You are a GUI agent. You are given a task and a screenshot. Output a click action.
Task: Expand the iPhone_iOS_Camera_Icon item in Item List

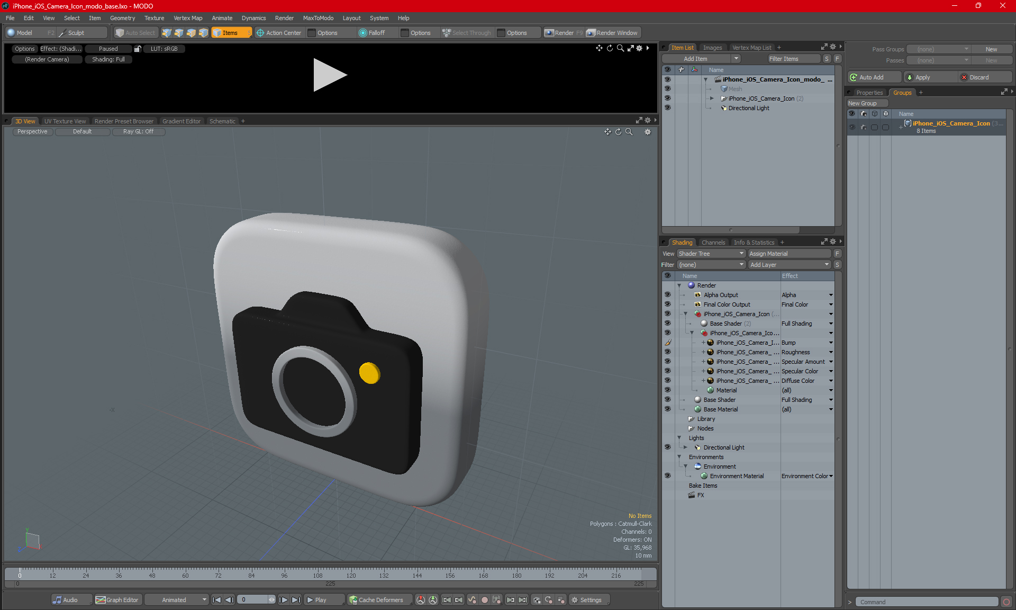[x=712, y=98]
